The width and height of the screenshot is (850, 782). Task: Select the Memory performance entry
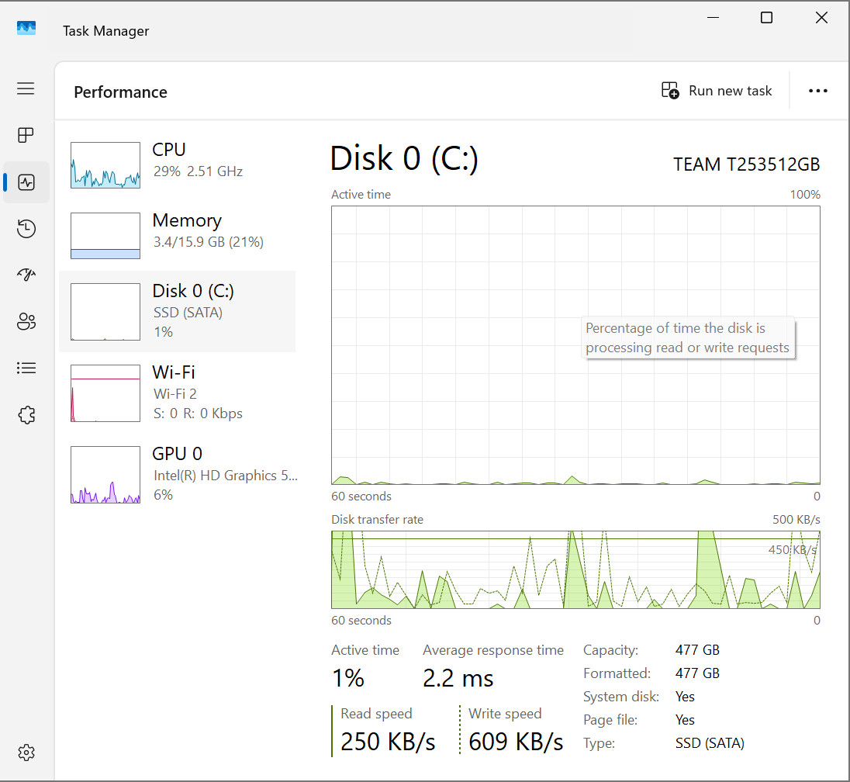point(178,235)
